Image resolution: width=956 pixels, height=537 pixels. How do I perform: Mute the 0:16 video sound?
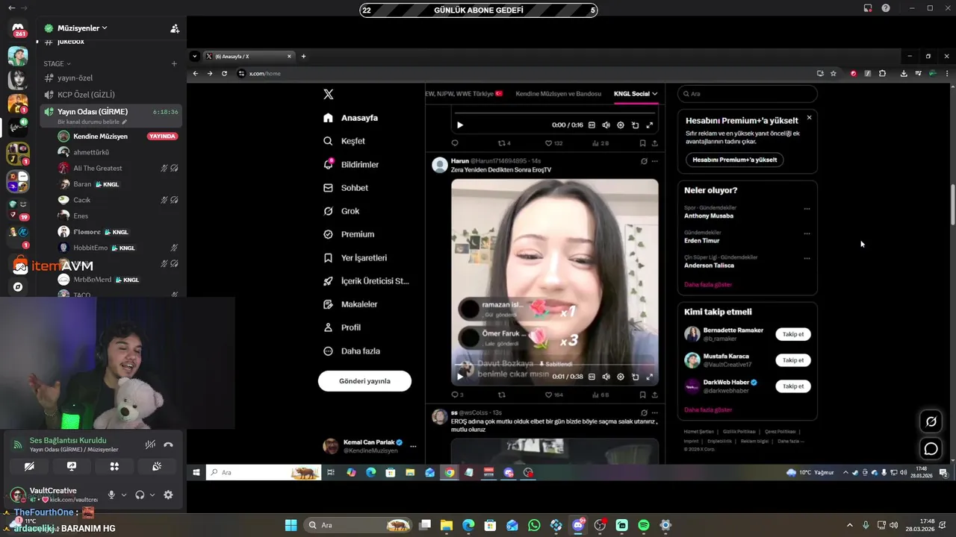tap(606, 125)
